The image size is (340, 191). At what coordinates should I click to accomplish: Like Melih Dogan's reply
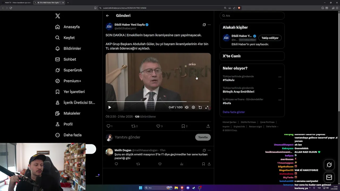(x=160, y=164)
